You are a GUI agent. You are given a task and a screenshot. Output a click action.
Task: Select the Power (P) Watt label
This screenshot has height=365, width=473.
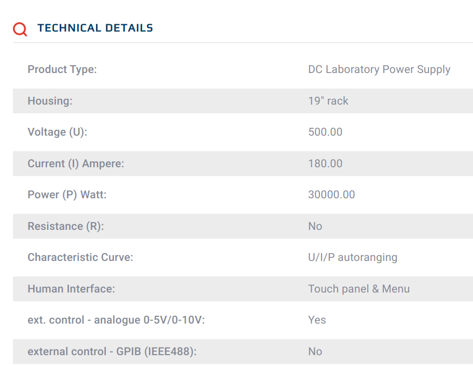pyautogui.click(x=67, y=195)
